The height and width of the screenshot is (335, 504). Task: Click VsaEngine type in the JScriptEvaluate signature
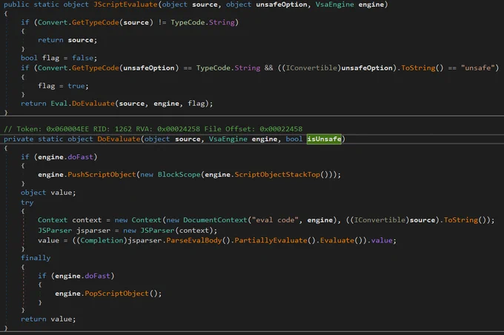[334, 4]
